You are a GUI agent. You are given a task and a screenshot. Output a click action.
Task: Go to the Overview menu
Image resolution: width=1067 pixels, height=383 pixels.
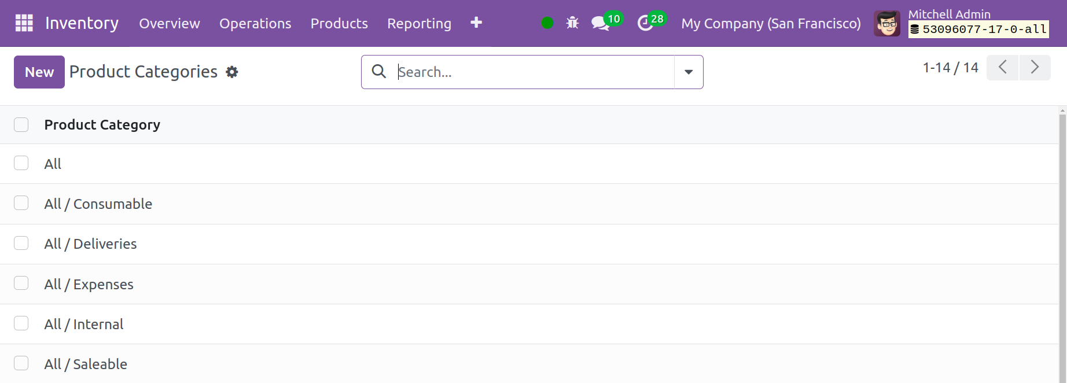(169, 24)
